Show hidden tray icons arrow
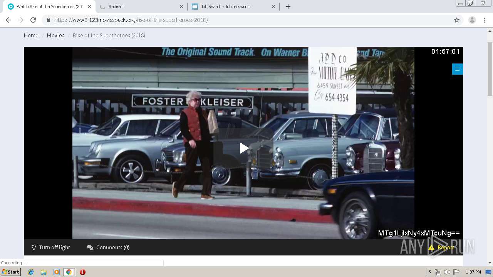The width and height of the screenshot is (493, 277). (429, 272)
